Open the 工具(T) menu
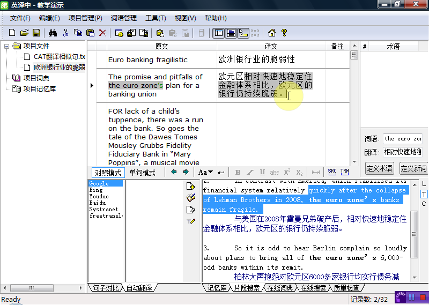 (156, 18)
